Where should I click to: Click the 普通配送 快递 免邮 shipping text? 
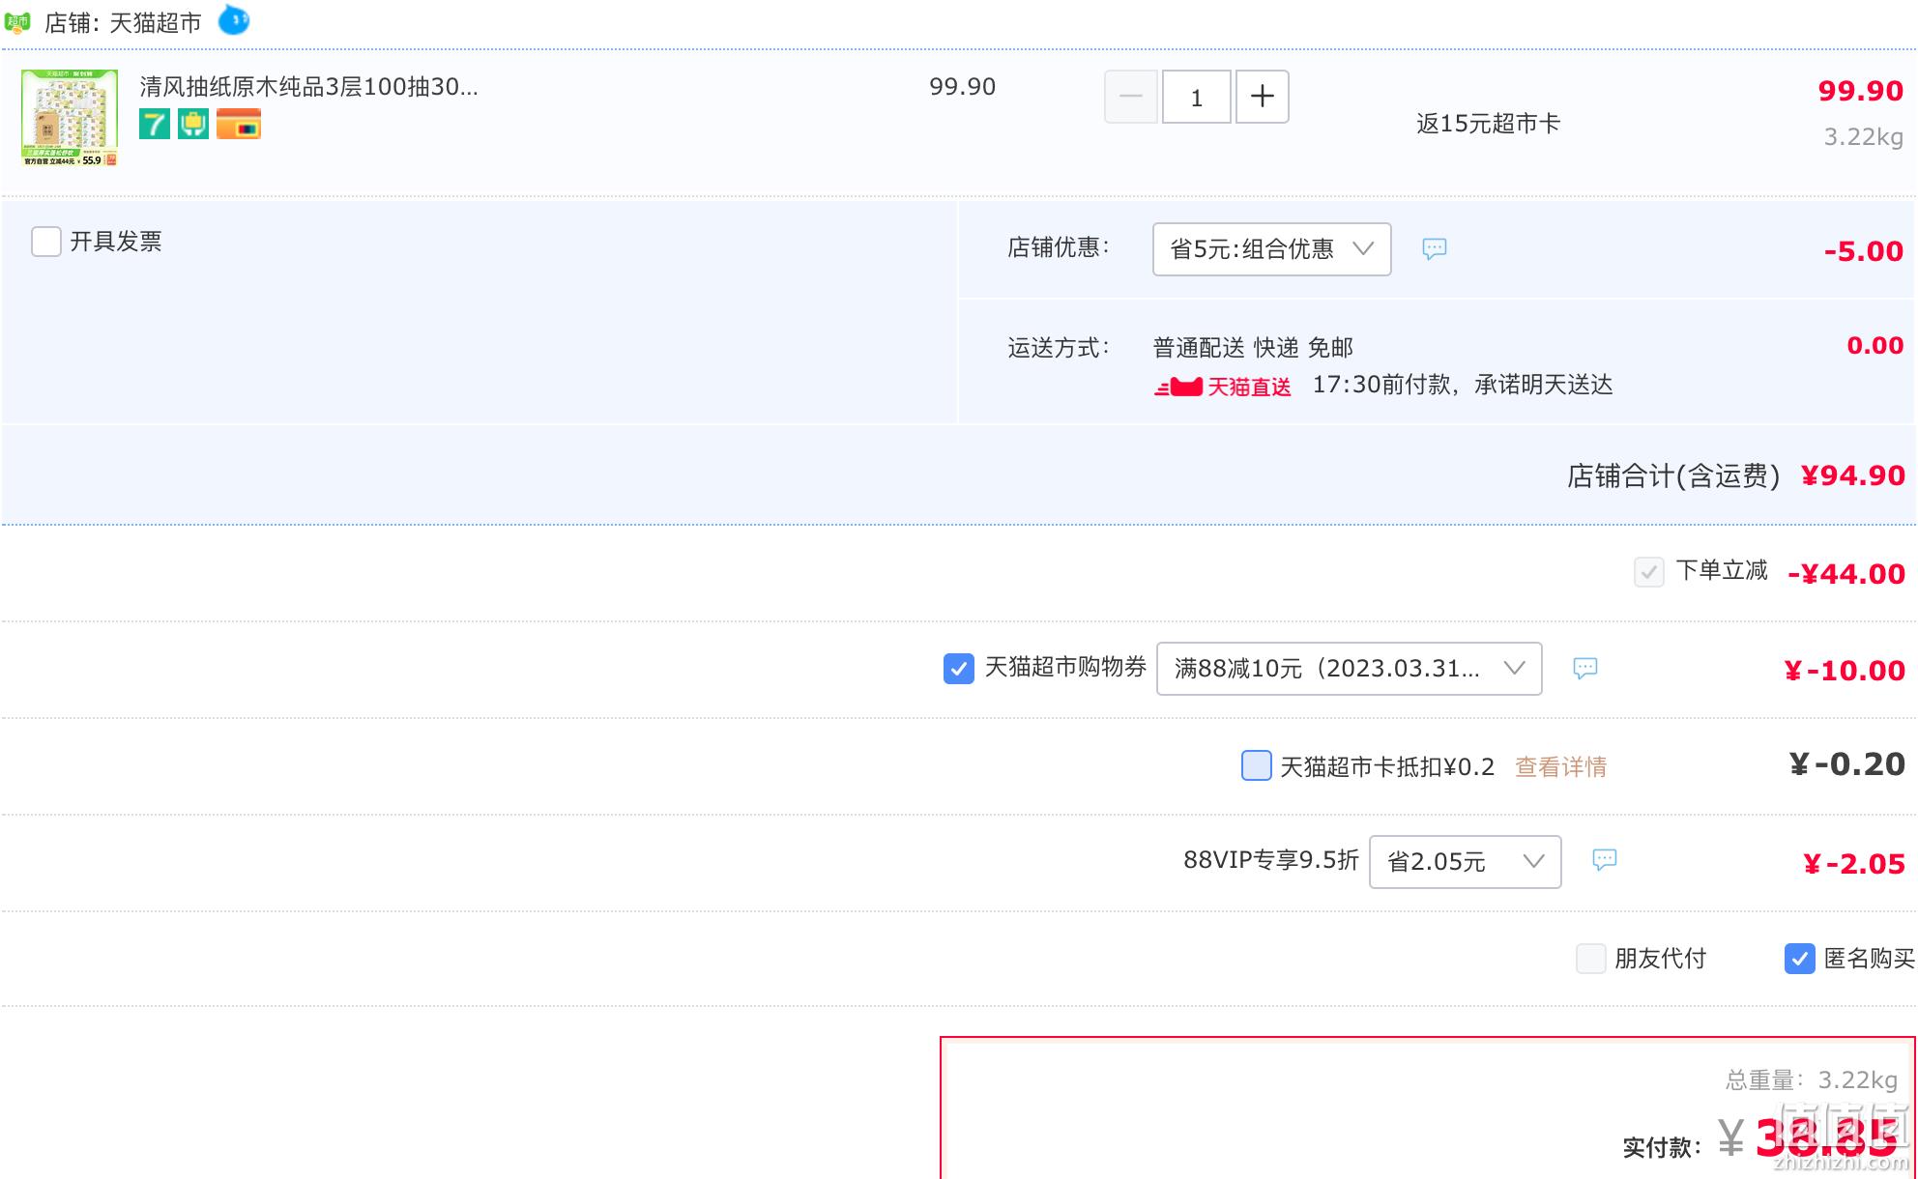[1253, 348]
